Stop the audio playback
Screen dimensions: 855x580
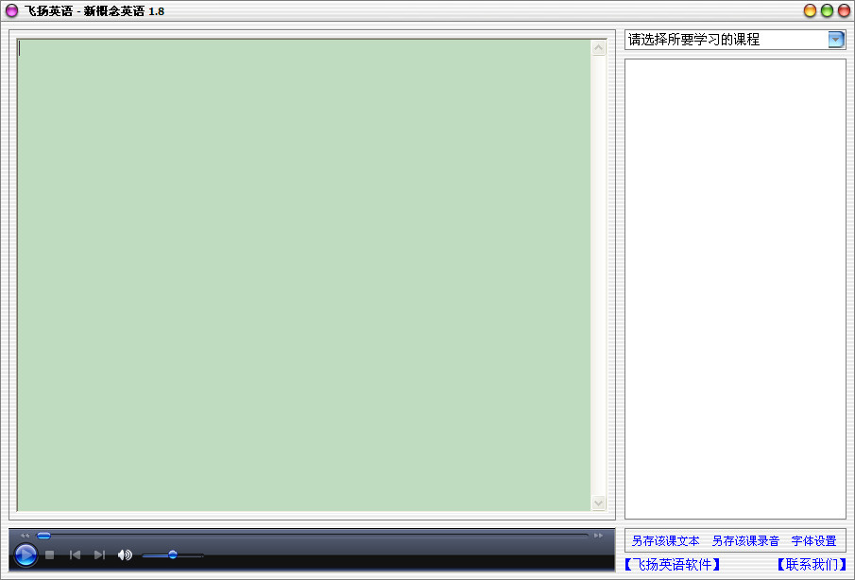(50, 554)
